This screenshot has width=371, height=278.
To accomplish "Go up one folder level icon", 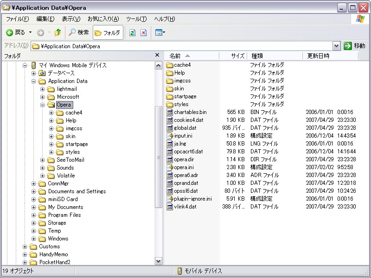I will coord(58,32).
